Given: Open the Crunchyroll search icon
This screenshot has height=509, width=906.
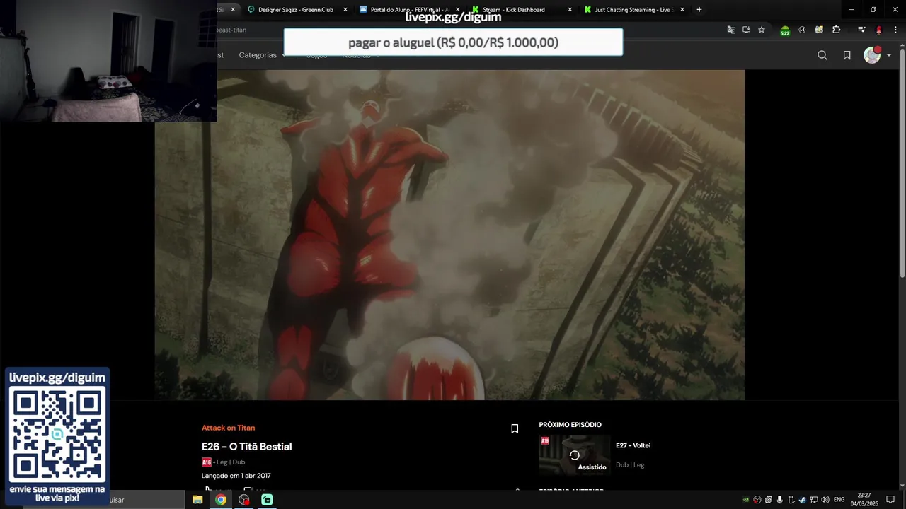Looking at the screenshot, I should [822, 55].
